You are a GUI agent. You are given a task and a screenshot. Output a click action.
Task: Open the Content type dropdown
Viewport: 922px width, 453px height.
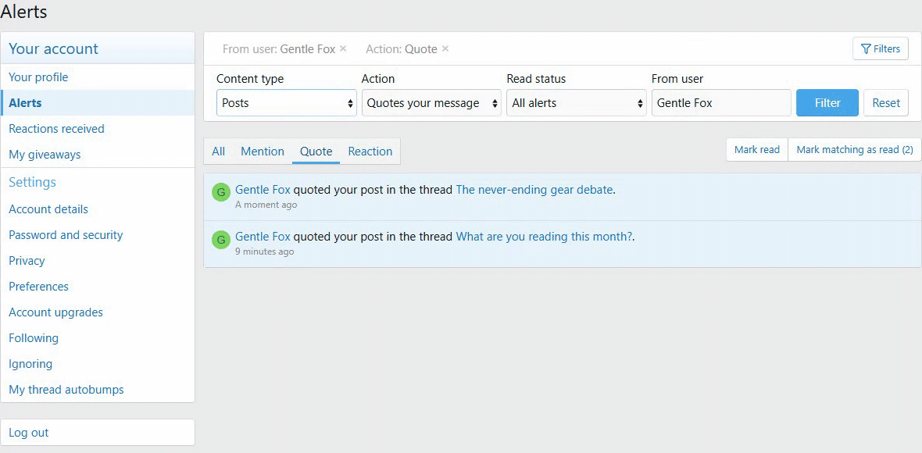tap(286, 103)
